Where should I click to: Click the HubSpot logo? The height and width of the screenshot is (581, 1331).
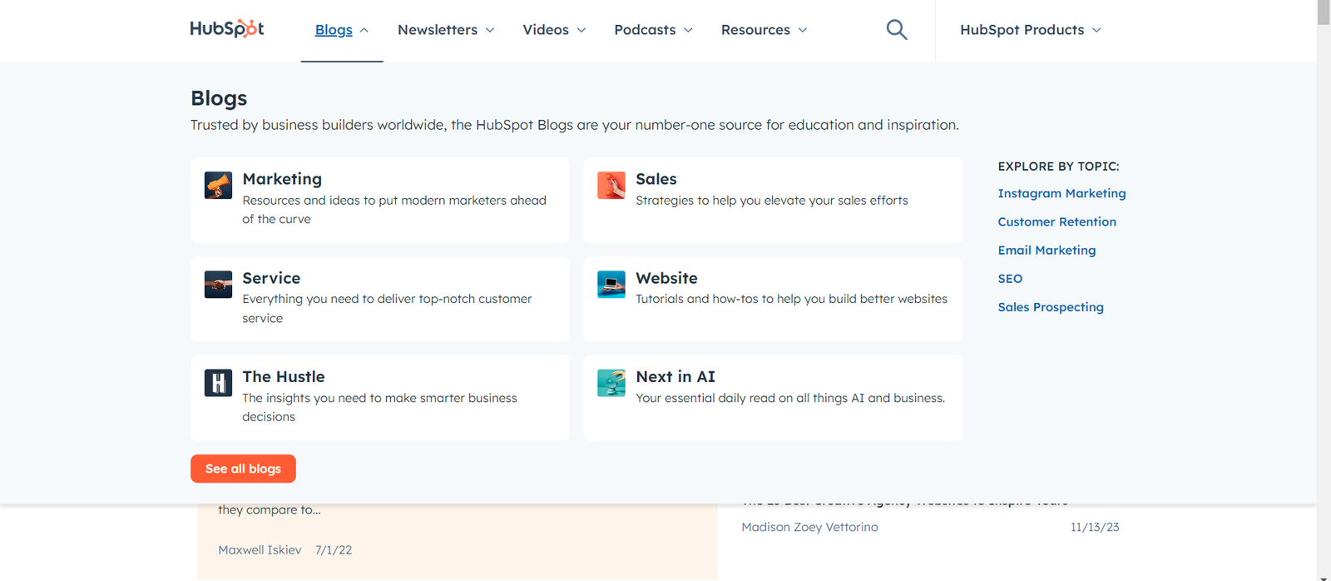pyautogui.click(x=227, y=29)
